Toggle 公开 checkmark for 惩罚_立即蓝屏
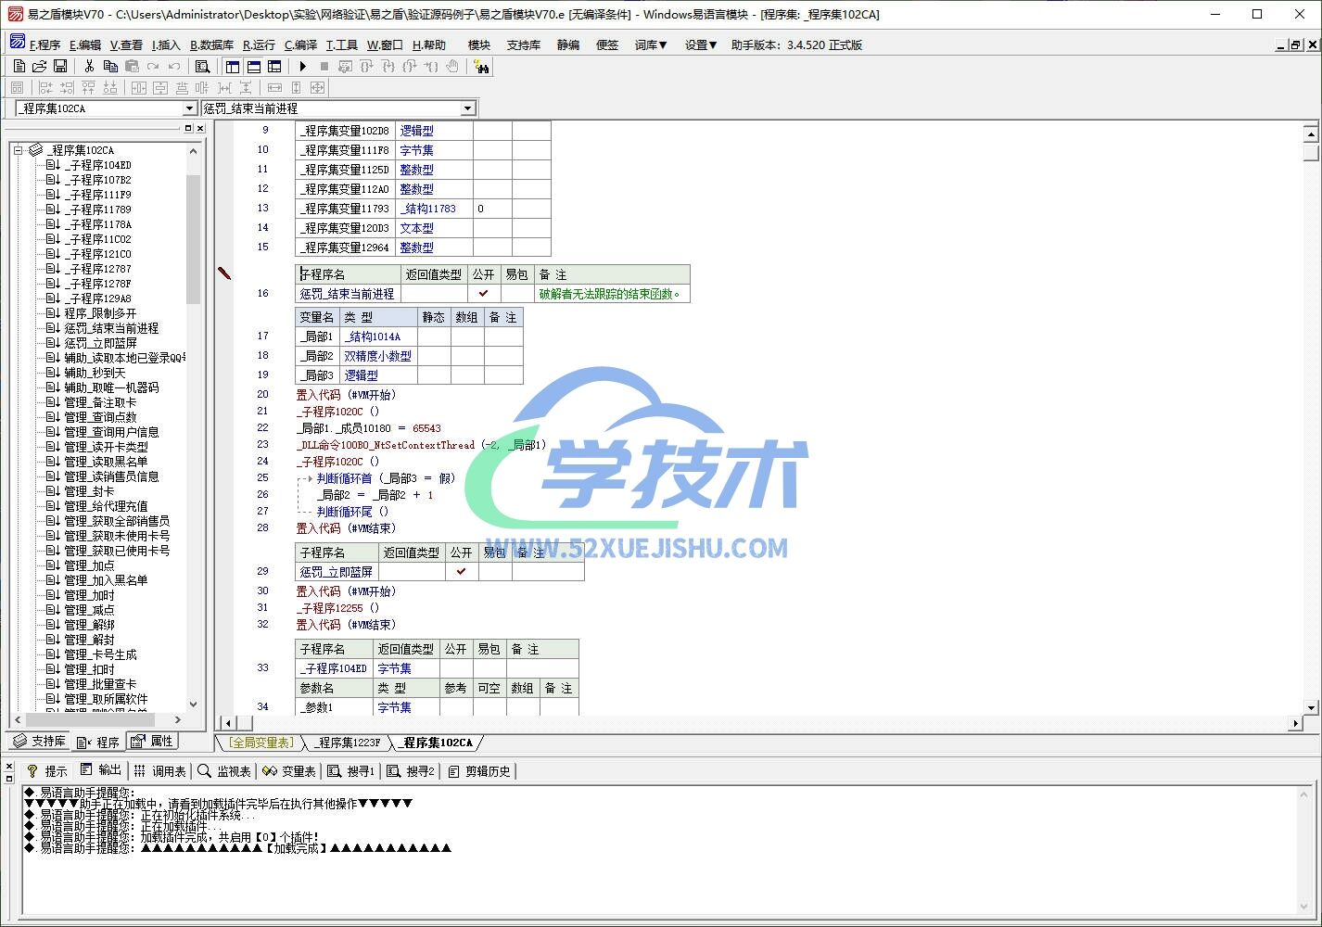 click(x=461, y=572)
